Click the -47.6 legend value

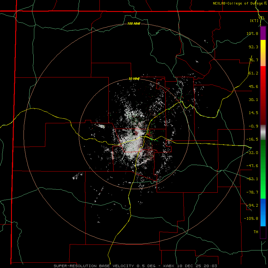(252, 166)
